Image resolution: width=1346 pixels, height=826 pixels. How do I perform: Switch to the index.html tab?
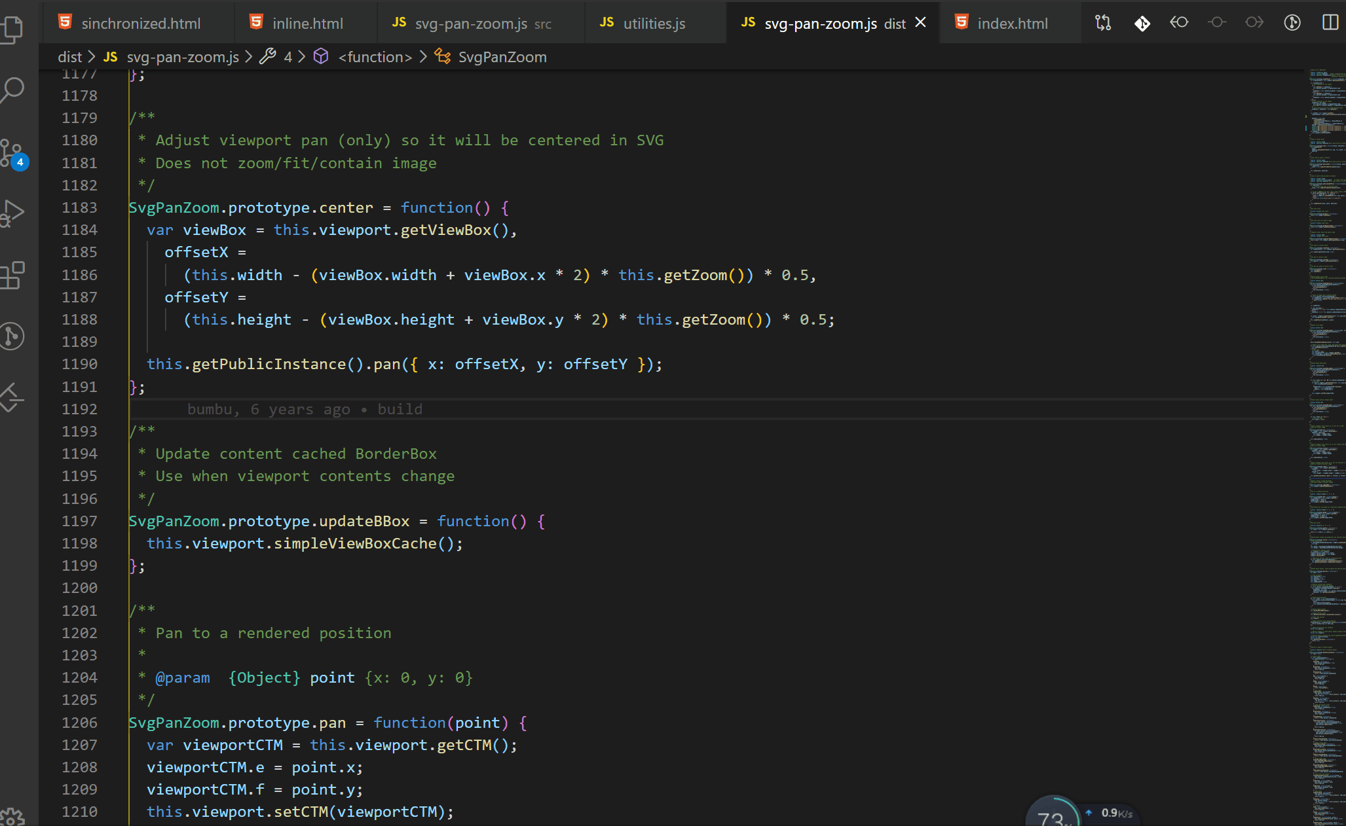(1012, 24)
